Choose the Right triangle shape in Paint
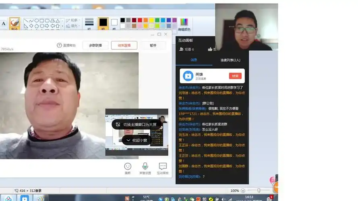 (26, 26)
